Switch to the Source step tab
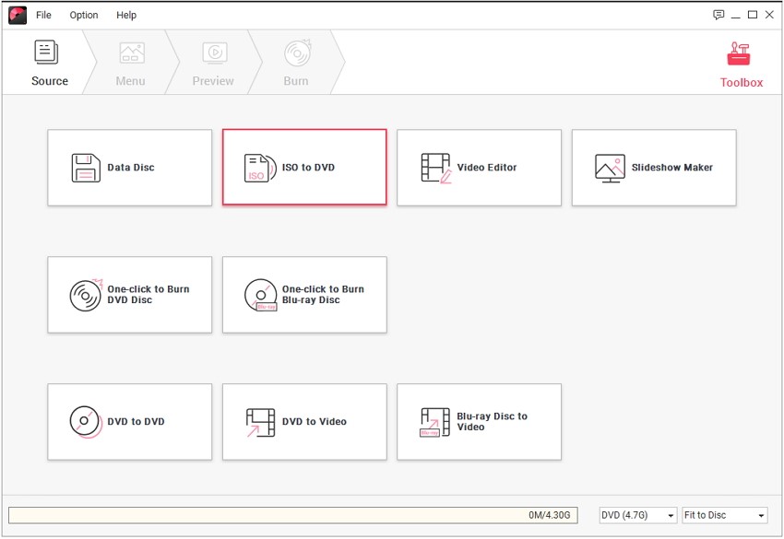This screenshot has height=539, width=784. 49,64
